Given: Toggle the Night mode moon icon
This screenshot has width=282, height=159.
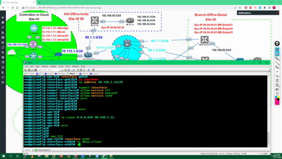Looking at the screenshot, I should tap(3, 72).
